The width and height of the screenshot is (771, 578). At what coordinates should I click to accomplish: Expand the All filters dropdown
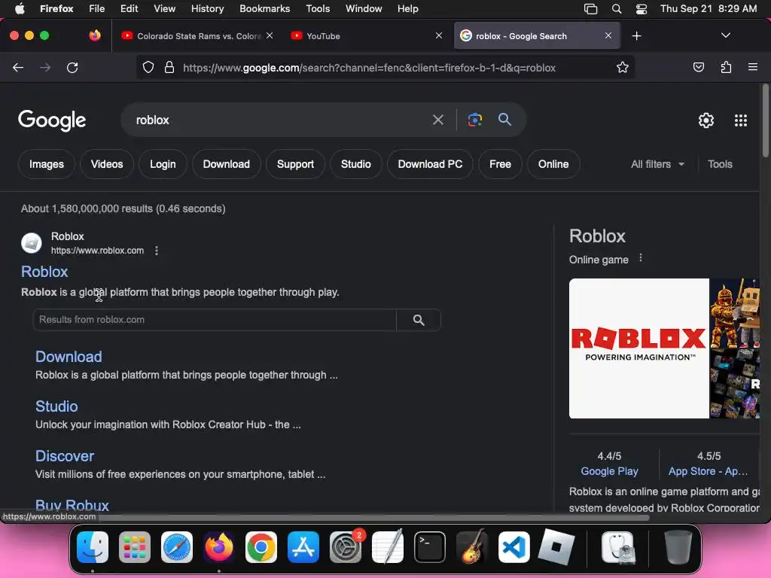click(x=657, y=164)
